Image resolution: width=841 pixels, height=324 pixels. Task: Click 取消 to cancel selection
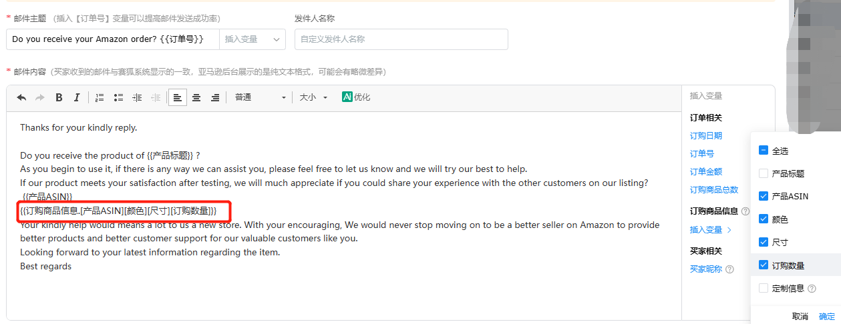(x=800, y=317)
